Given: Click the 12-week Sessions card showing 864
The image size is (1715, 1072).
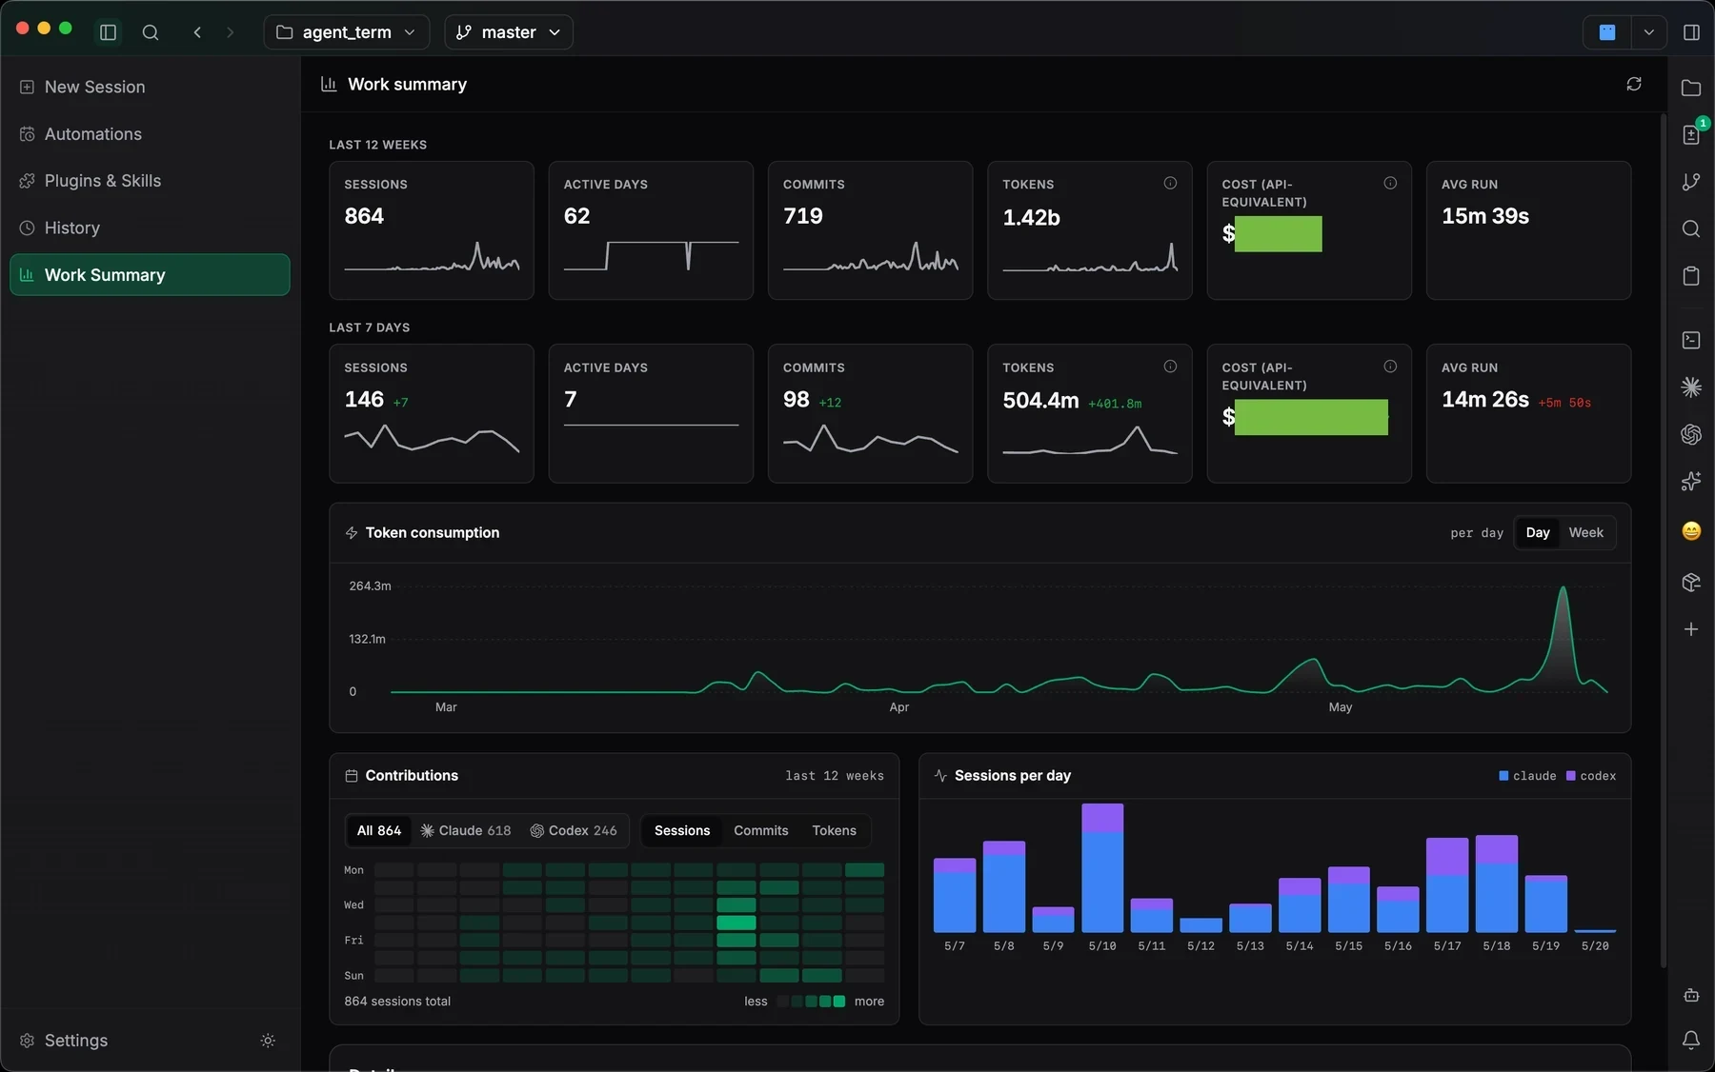Looking at the screenshot, I should [x=432, y=230].
